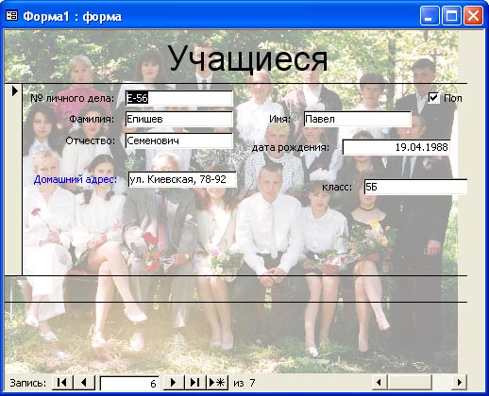Click the left arrow on the horizontal scrollbar
The image size is (489, 396).
pyautogui.click(x=379, y=383)
